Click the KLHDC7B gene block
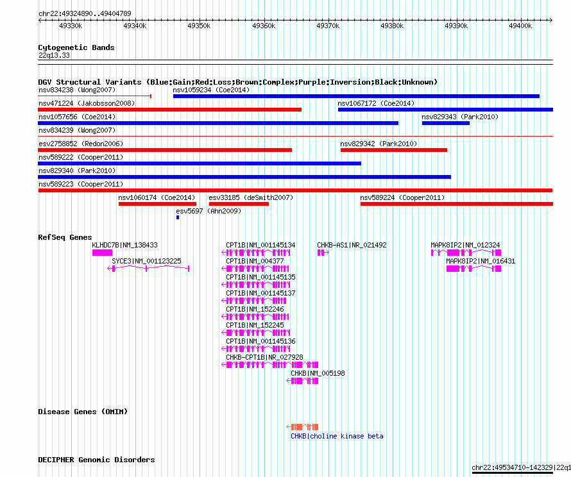571x477 pixels. coord(102,253)
